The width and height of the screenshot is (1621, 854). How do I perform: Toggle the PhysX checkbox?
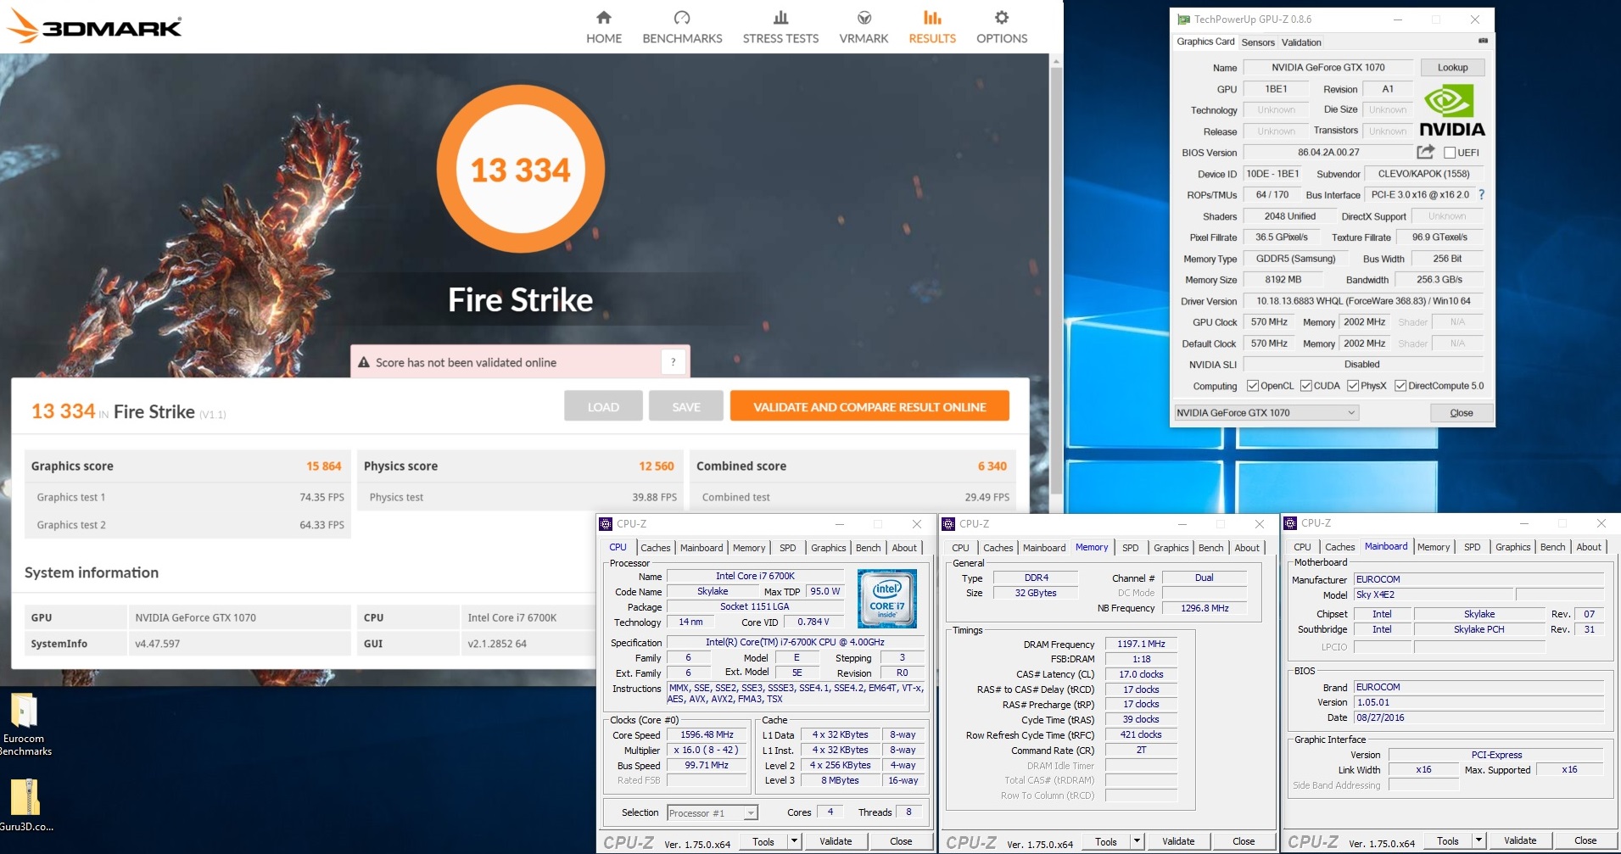click(x=1353, y=386)
